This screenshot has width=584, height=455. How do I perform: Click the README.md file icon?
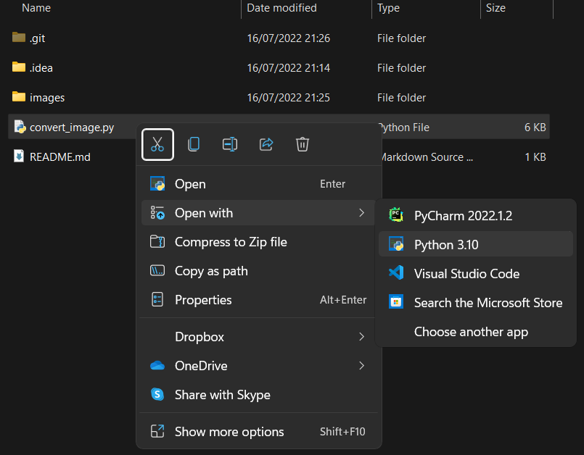19,156
